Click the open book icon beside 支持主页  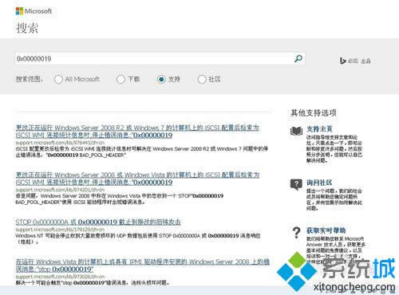[296, 131]
